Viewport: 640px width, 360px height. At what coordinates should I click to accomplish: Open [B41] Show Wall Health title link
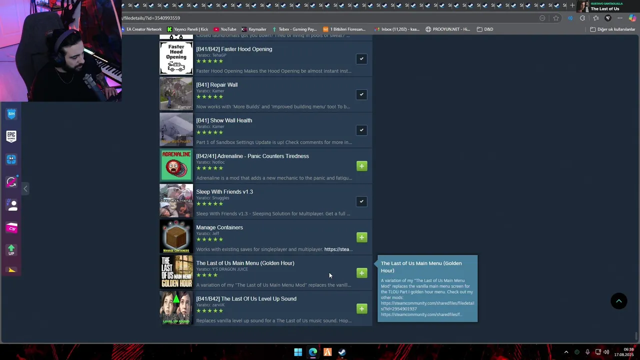(224, 120)
